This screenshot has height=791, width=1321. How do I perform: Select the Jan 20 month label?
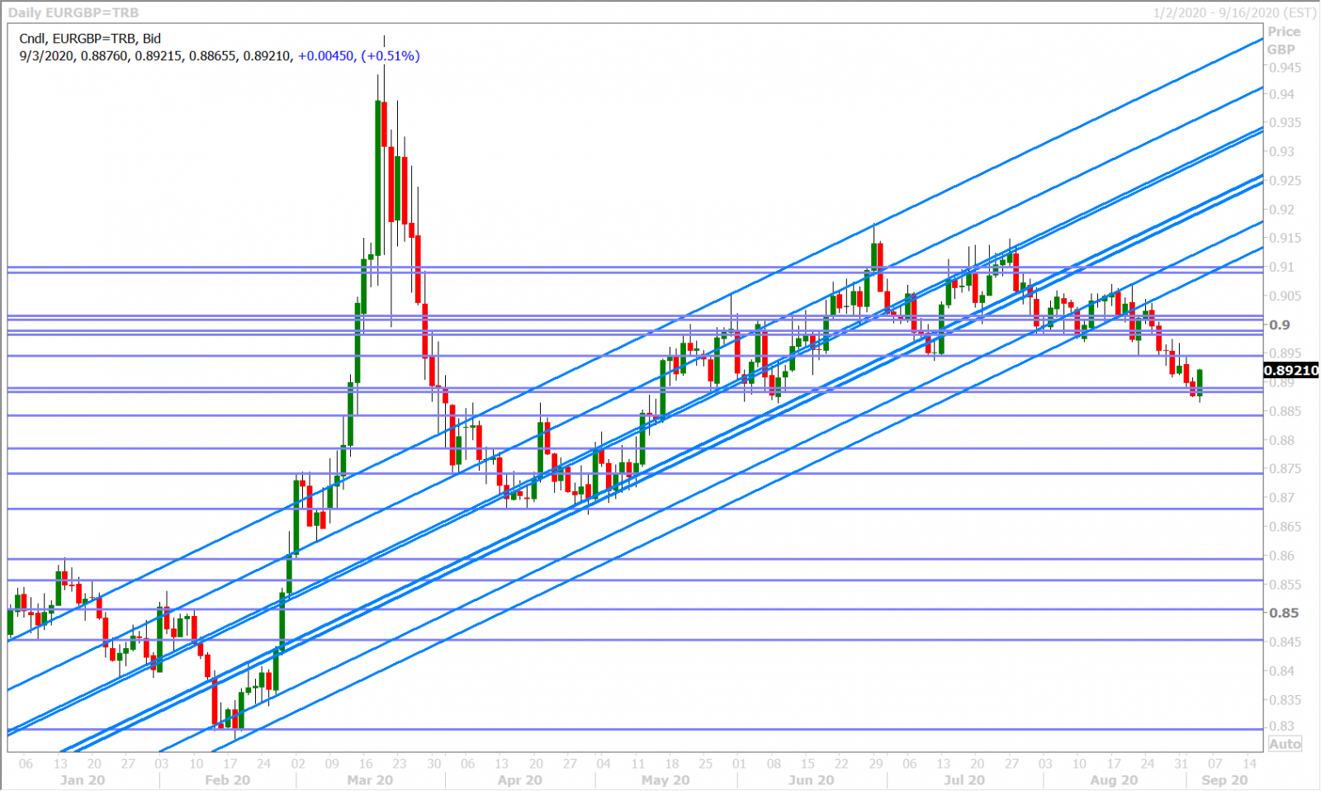pos(83,780)
